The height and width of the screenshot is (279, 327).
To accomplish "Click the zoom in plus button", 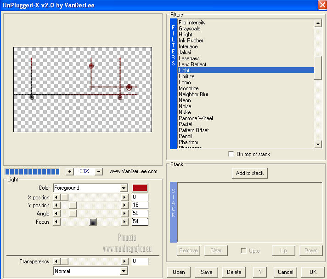I will click(70, 171).
